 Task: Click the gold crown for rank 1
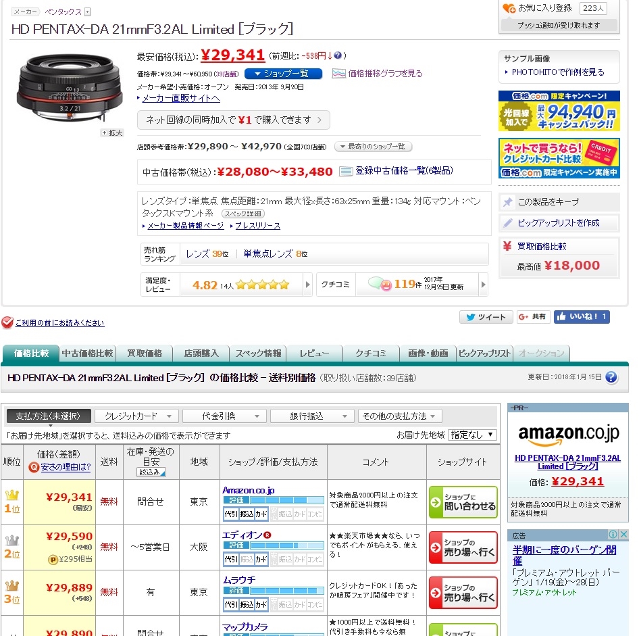11,495
